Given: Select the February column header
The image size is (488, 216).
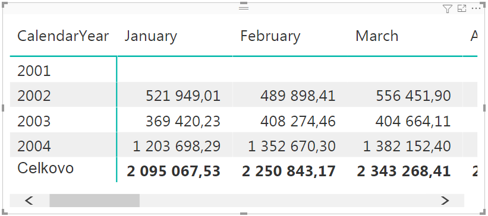Looking at the screenshot, I should pyautogui.click(x=270, y=36).
